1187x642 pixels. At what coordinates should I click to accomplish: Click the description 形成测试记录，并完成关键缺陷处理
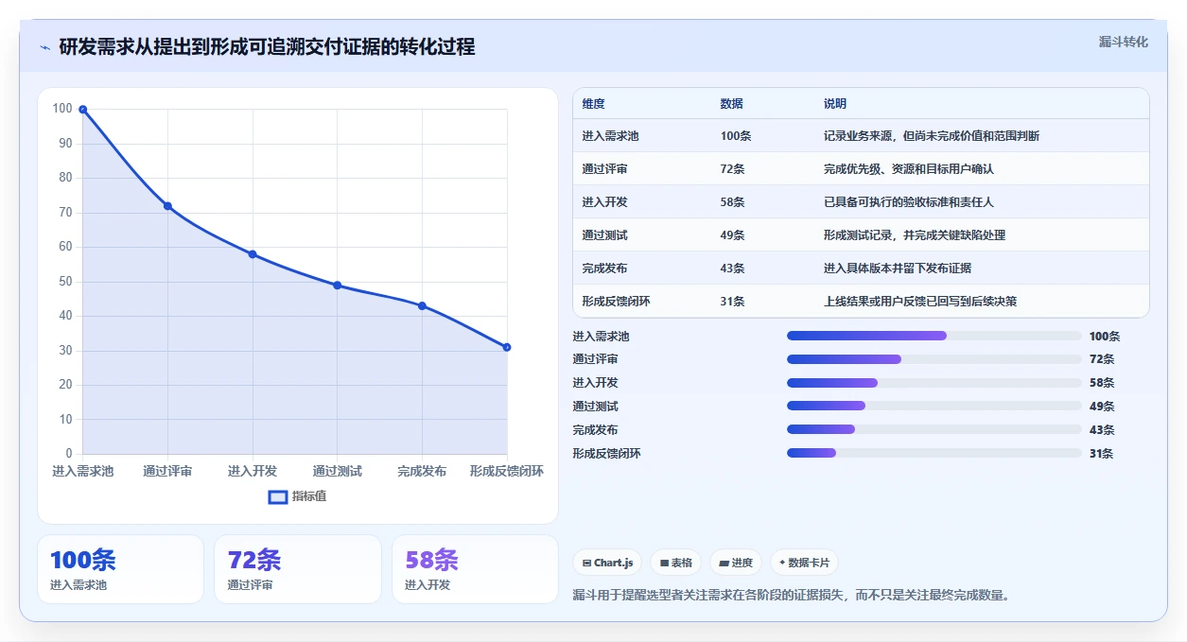(x=915, y=235)
